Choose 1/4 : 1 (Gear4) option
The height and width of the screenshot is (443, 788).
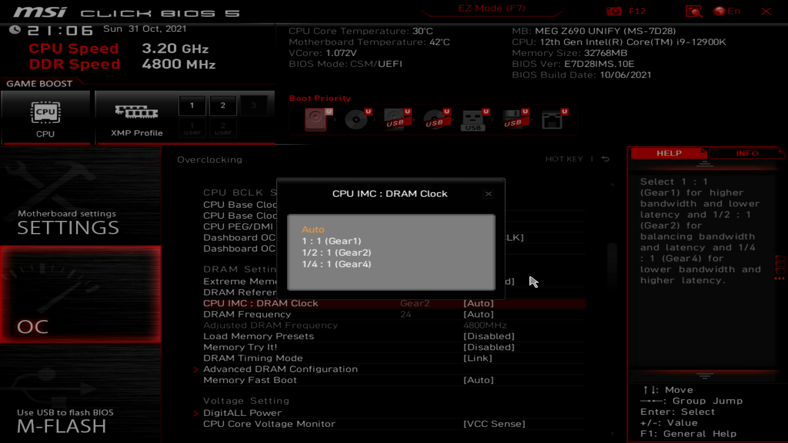point(336,264)
